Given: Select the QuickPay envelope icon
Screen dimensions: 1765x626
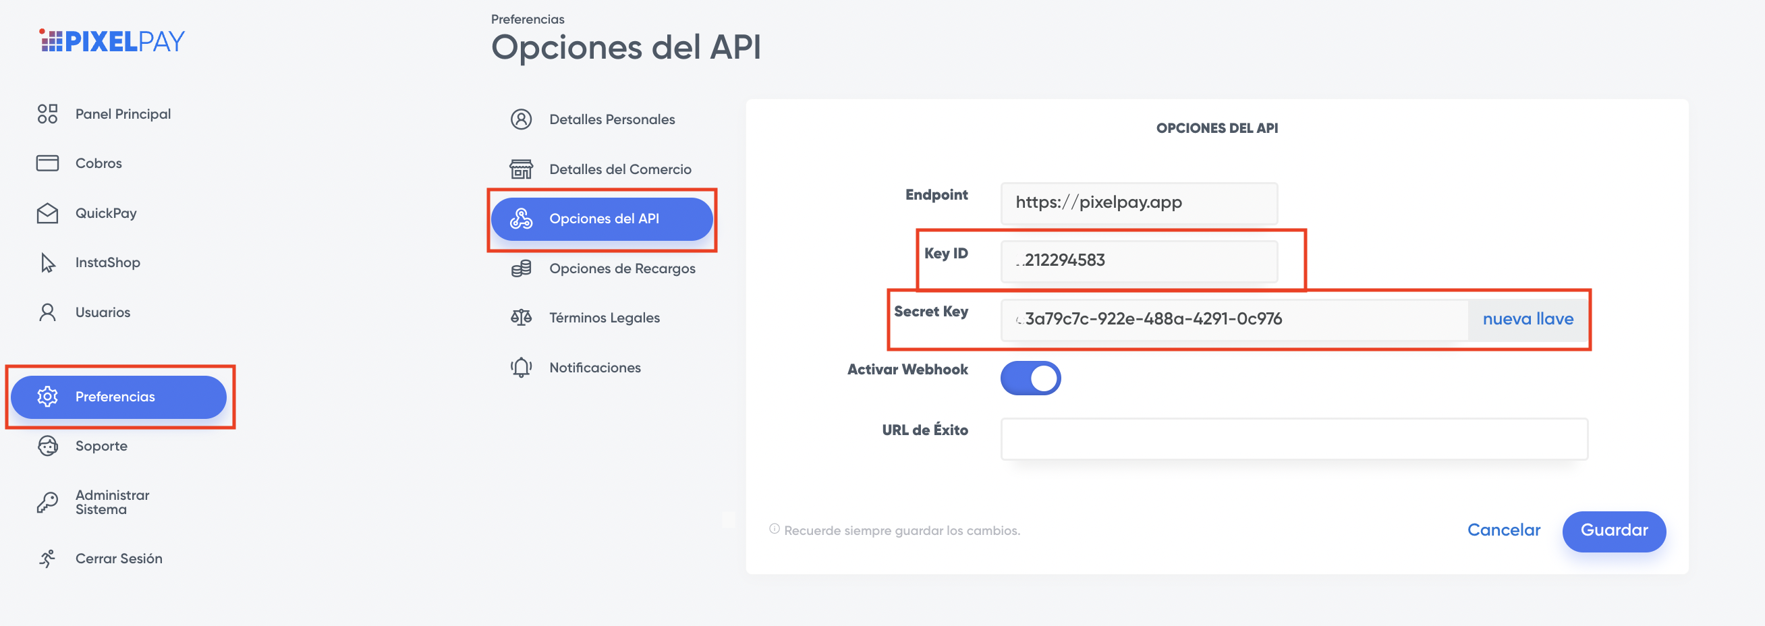Looking at the screenshot, I should pos(47,213).
